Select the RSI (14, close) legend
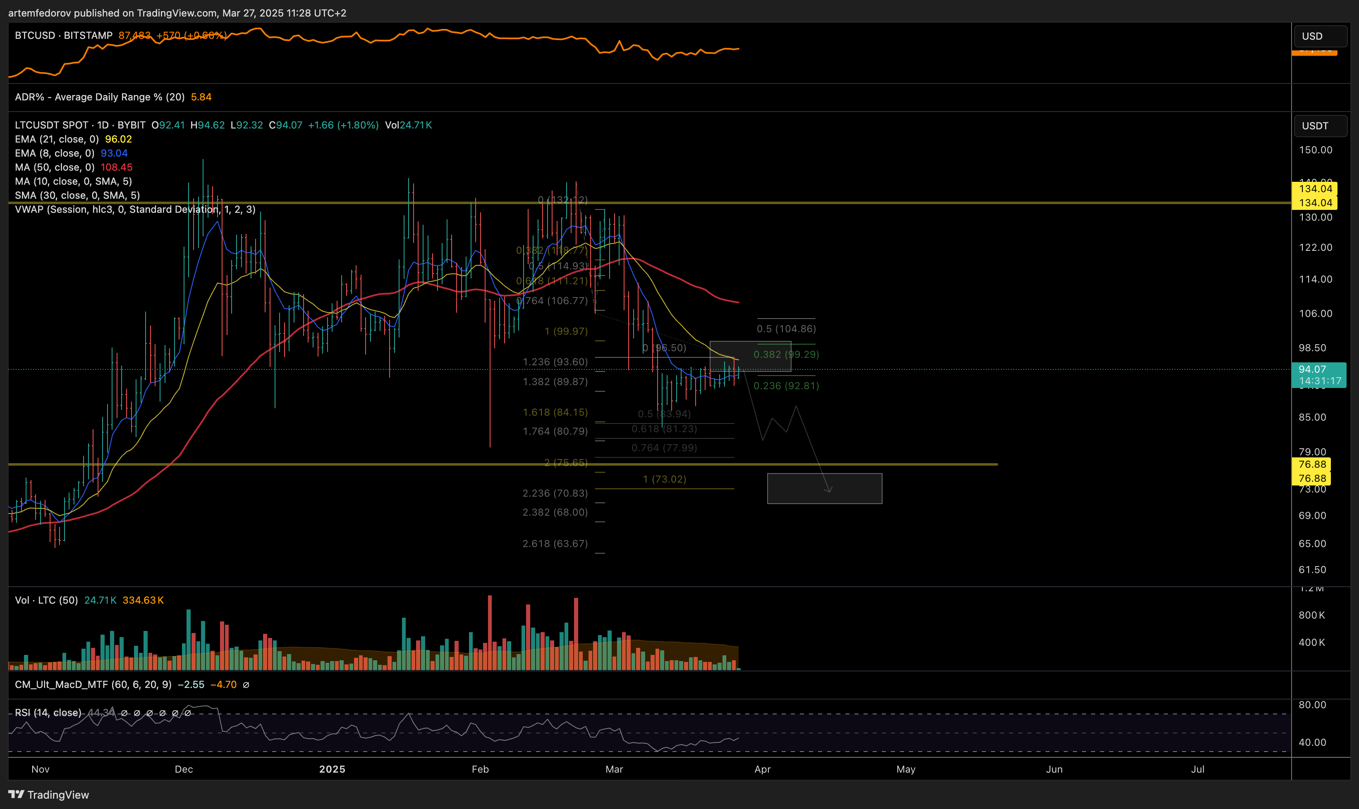The height and width of the screenshot is (809, 1359). click(x=48, y=712)
